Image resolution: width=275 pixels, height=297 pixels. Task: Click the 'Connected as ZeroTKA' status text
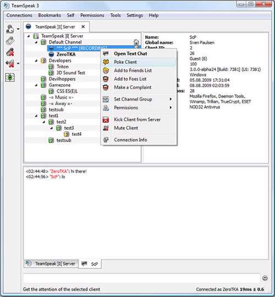217,289
